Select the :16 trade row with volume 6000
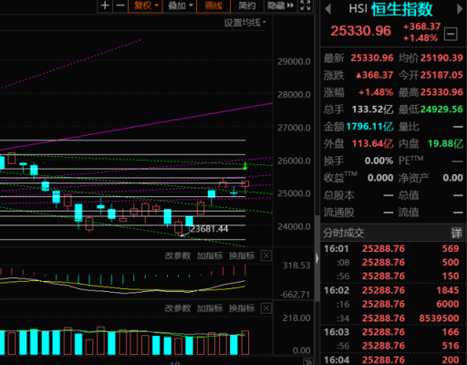The width and height of the screenshot is (467, 365). [x=392, y=304]
